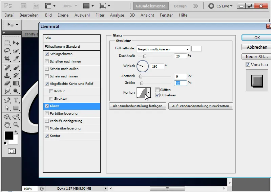This screenshot has height=192, width=271.
Task: Select the Type tool
Action: point(16,100)
